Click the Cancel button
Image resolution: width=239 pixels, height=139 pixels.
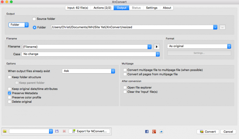click(228, 132)
